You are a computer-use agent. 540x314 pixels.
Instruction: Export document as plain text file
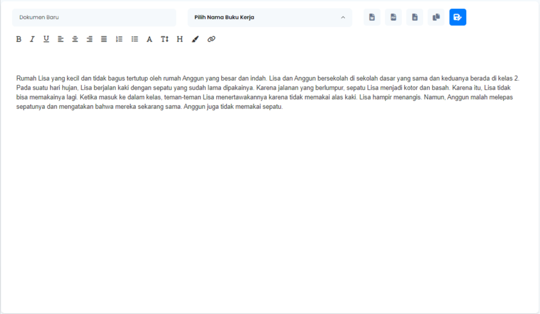click(415, 17)
